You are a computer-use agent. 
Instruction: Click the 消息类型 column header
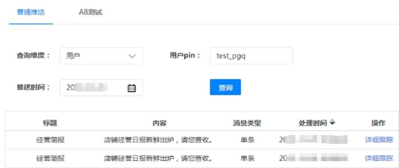coord(247,123)
